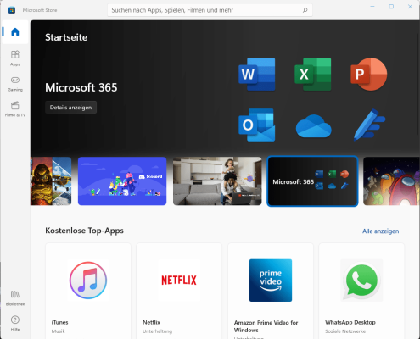Open WhatsApp Desktop app title

click(350, 322)
